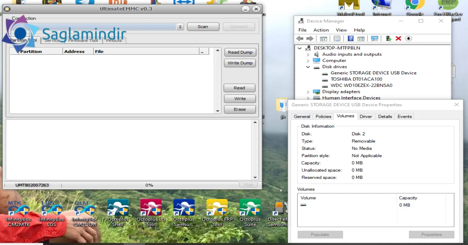468x245 pixels.
Task: Click the Read Dump button
Action: pos(240,52)
